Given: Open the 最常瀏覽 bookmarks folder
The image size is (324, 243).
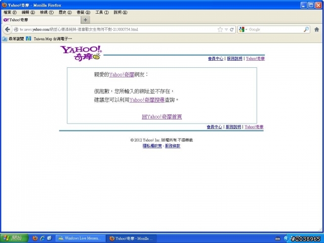Looking at the screenshot, I should click(13, 38).
